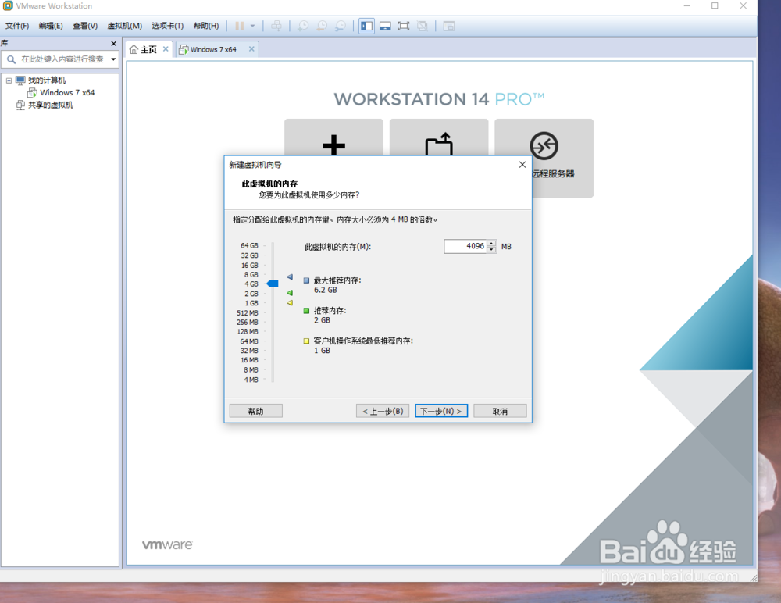
Task: Click the memory value field showing 4096
Action: tap(465, 246)
